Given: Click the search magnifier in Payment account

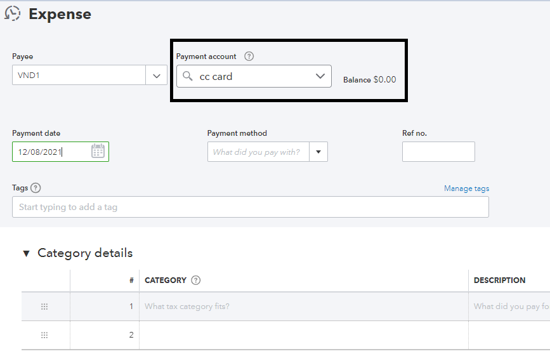Looking at the screenshot, I should [187, 76].
